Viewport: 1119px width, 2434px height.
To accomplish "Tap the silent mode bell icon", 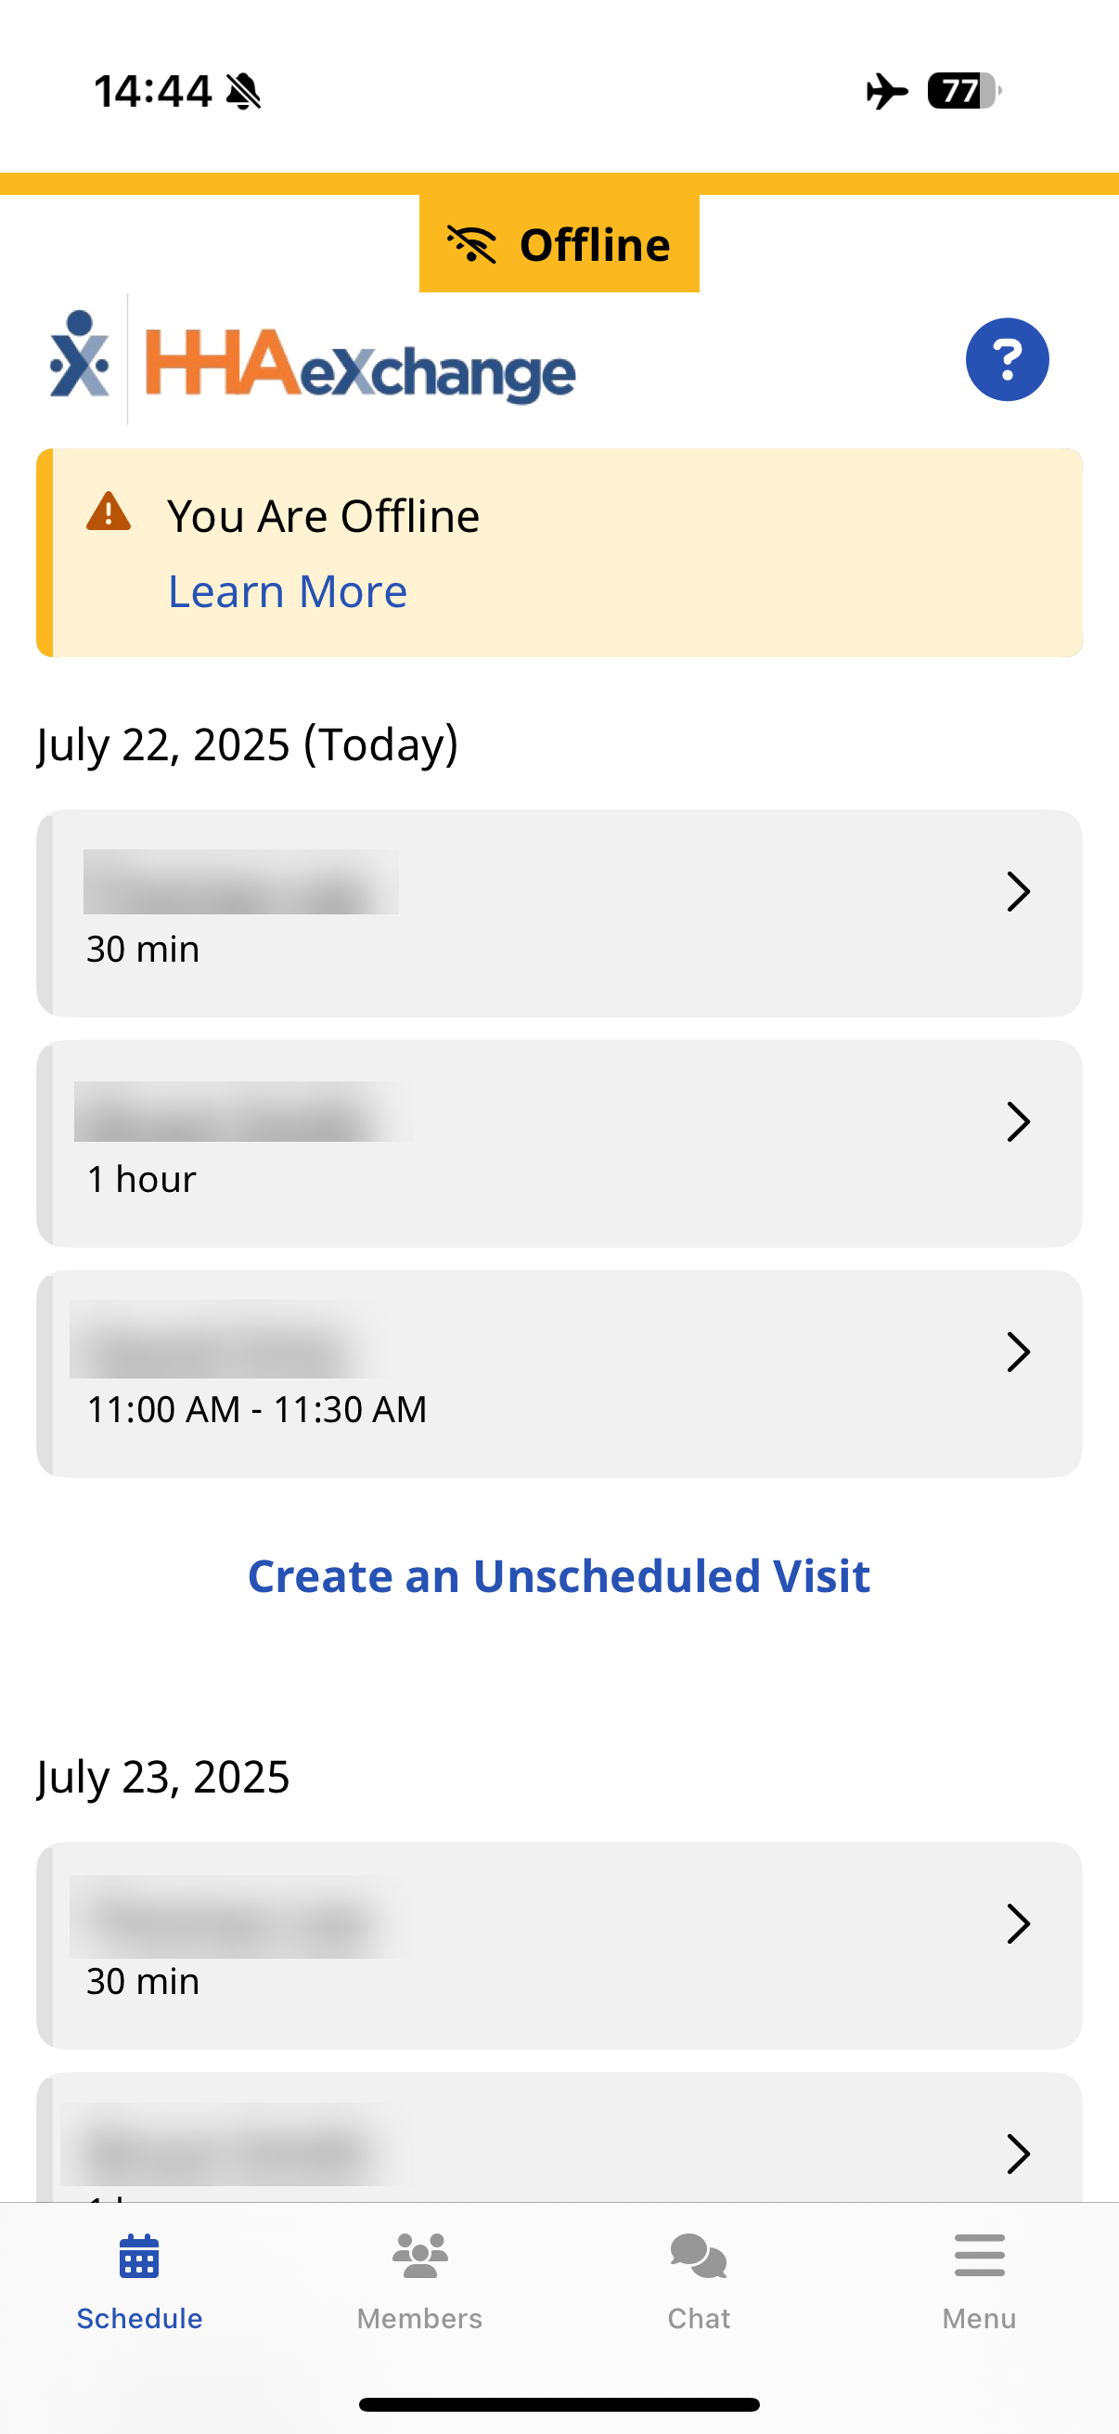I will point(244,92).
